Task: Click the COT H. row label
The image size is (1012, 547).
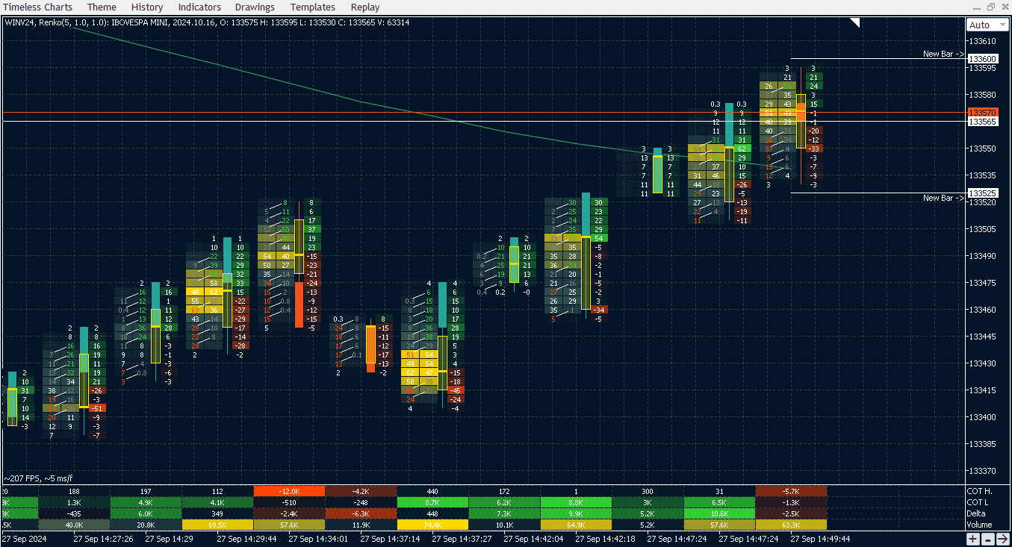Action: coord(980,491)
